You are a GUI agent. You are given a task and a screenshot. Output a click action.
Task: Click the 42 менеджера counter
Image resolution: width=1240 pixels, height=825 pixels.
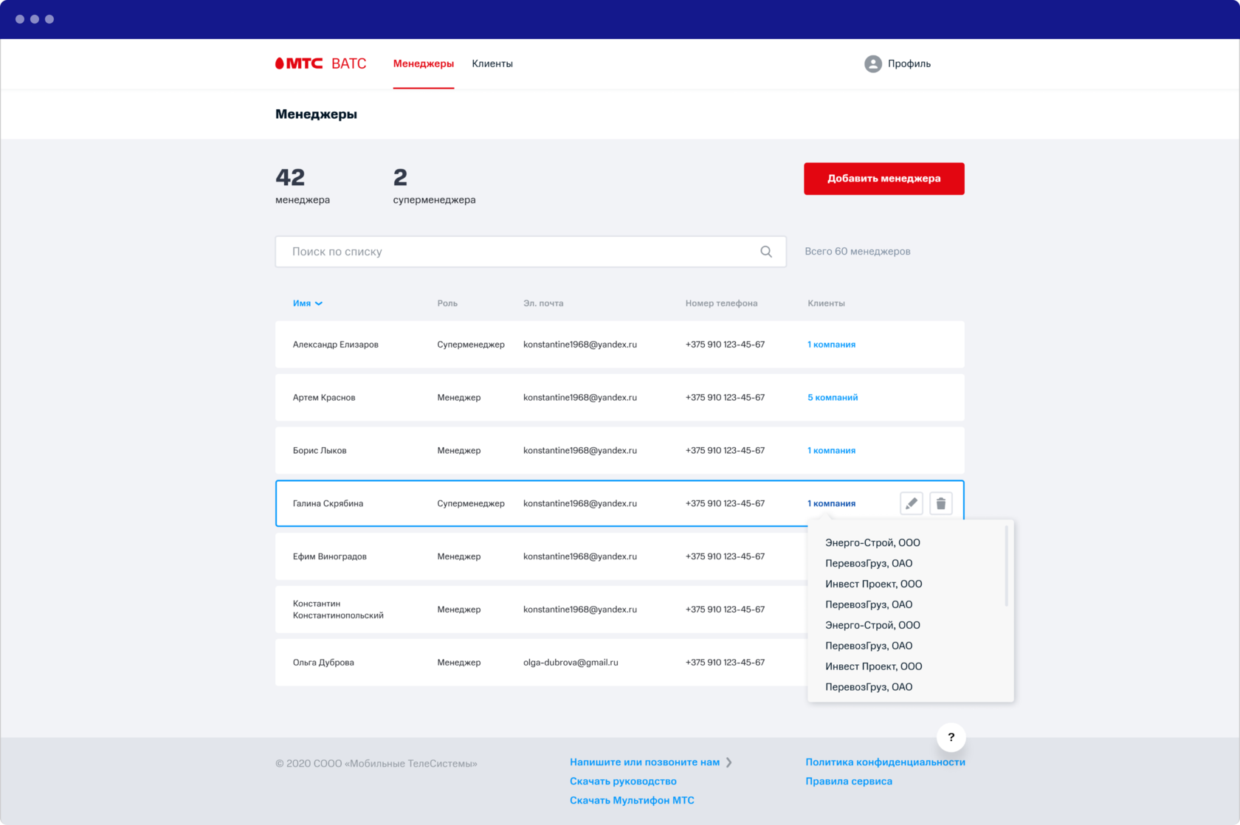[x=303, y=186]
